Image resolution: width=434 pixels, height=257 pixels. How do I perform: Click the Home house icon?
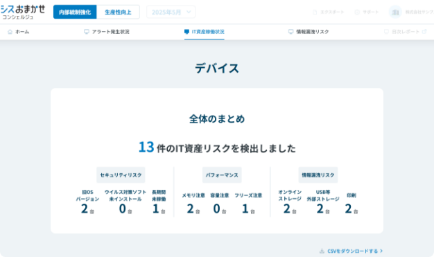10,32
